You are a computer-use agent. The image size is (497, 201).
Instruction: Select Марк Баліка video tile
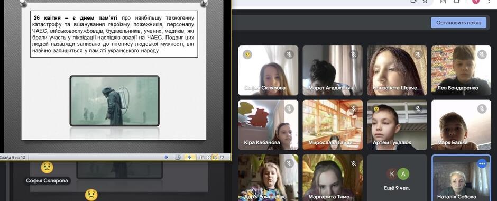click(x=461, y=125)
